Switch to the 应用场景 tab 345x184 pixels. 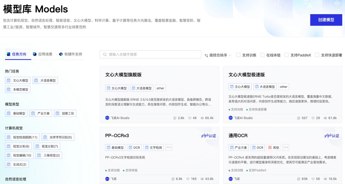43,54
